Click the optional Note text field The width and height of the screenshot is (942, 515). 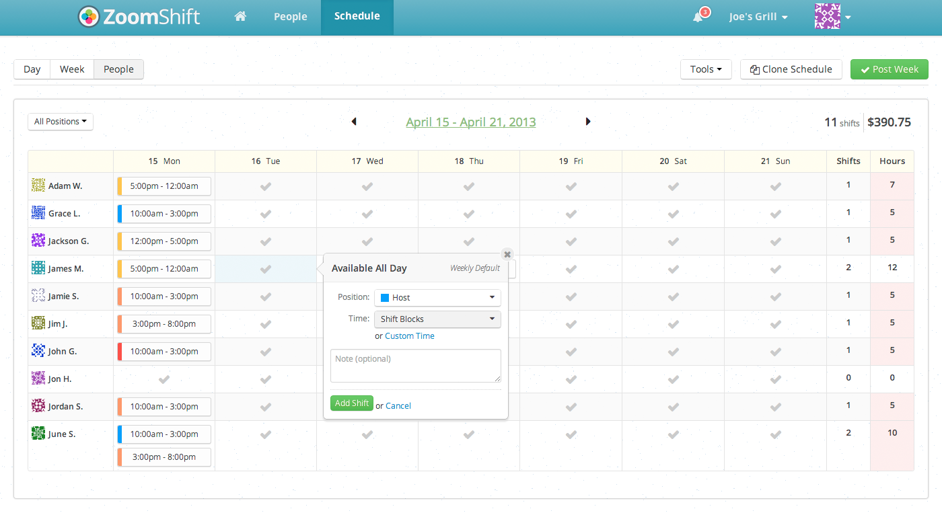pos(415,366)
